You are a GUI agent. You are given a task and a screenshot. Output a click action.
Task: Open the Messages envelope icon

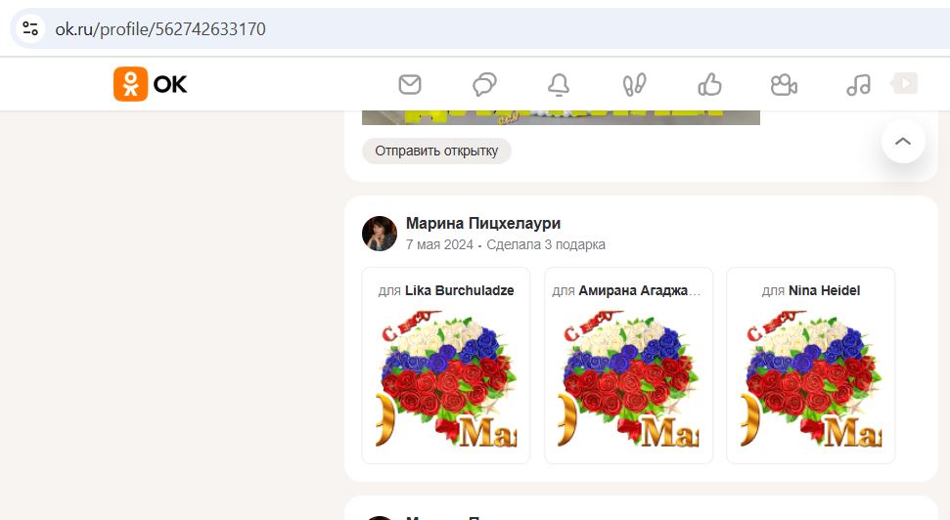tap(410, 84)
